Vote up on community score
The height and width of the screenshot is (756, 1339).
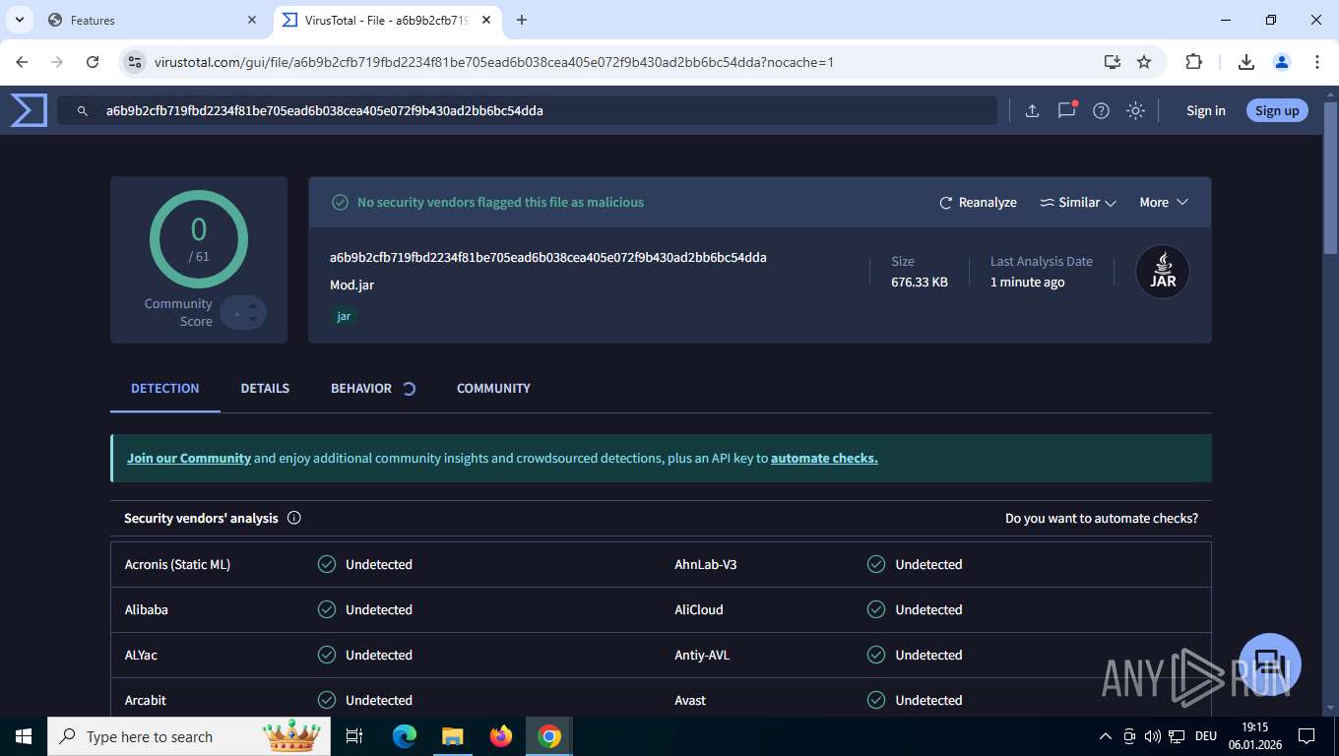point(253,305)
